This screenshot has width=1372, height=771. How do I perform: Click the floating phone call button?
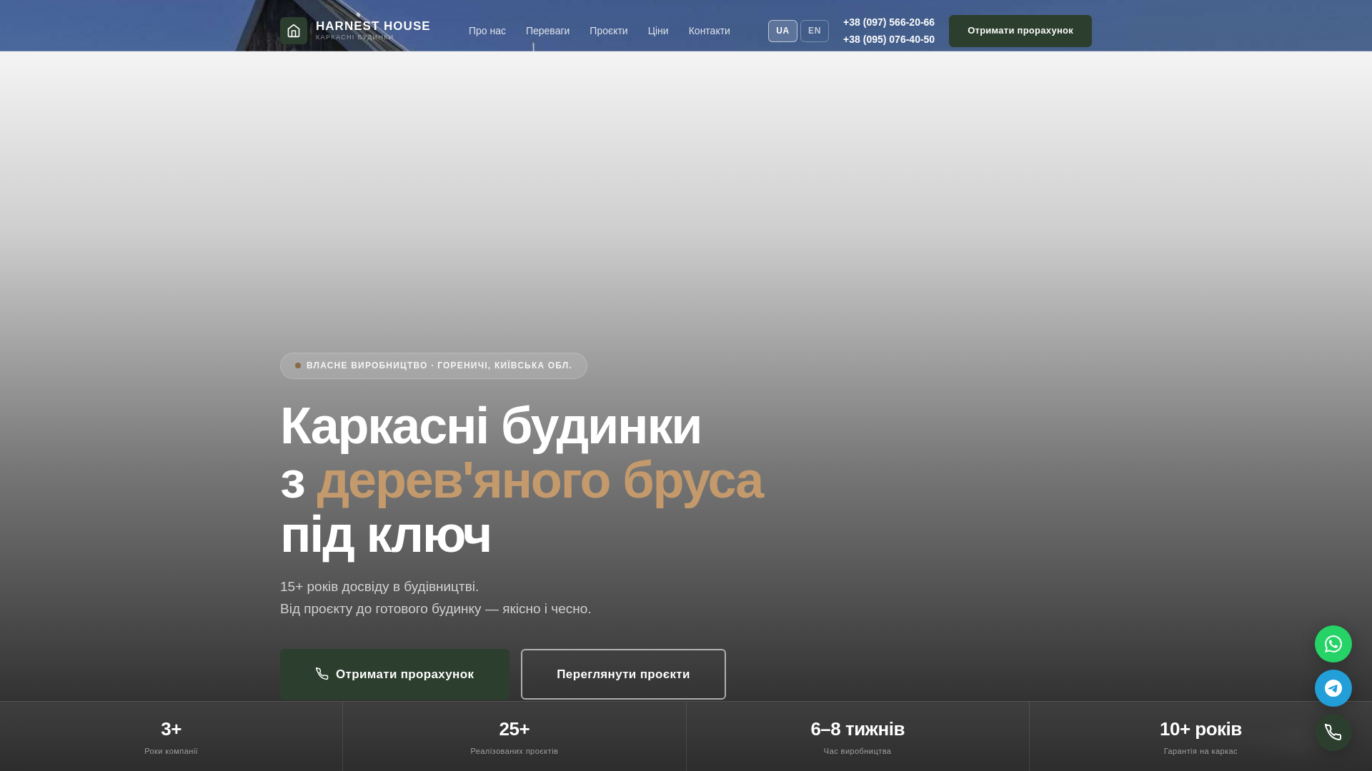click(1333, 732)
